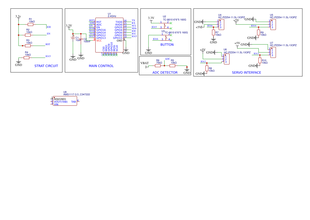
Task: Click the GND symbol under resistor R4
Action: [x=19, y=63]
